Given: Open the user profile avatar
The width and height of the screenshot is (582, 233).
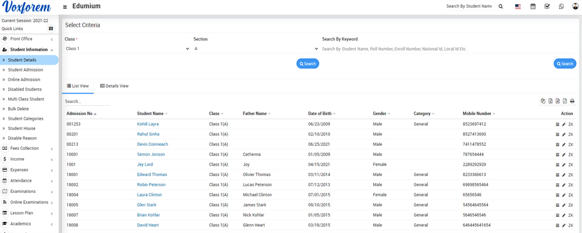Looking at the screenshot, I should click(x=575, y=6).
